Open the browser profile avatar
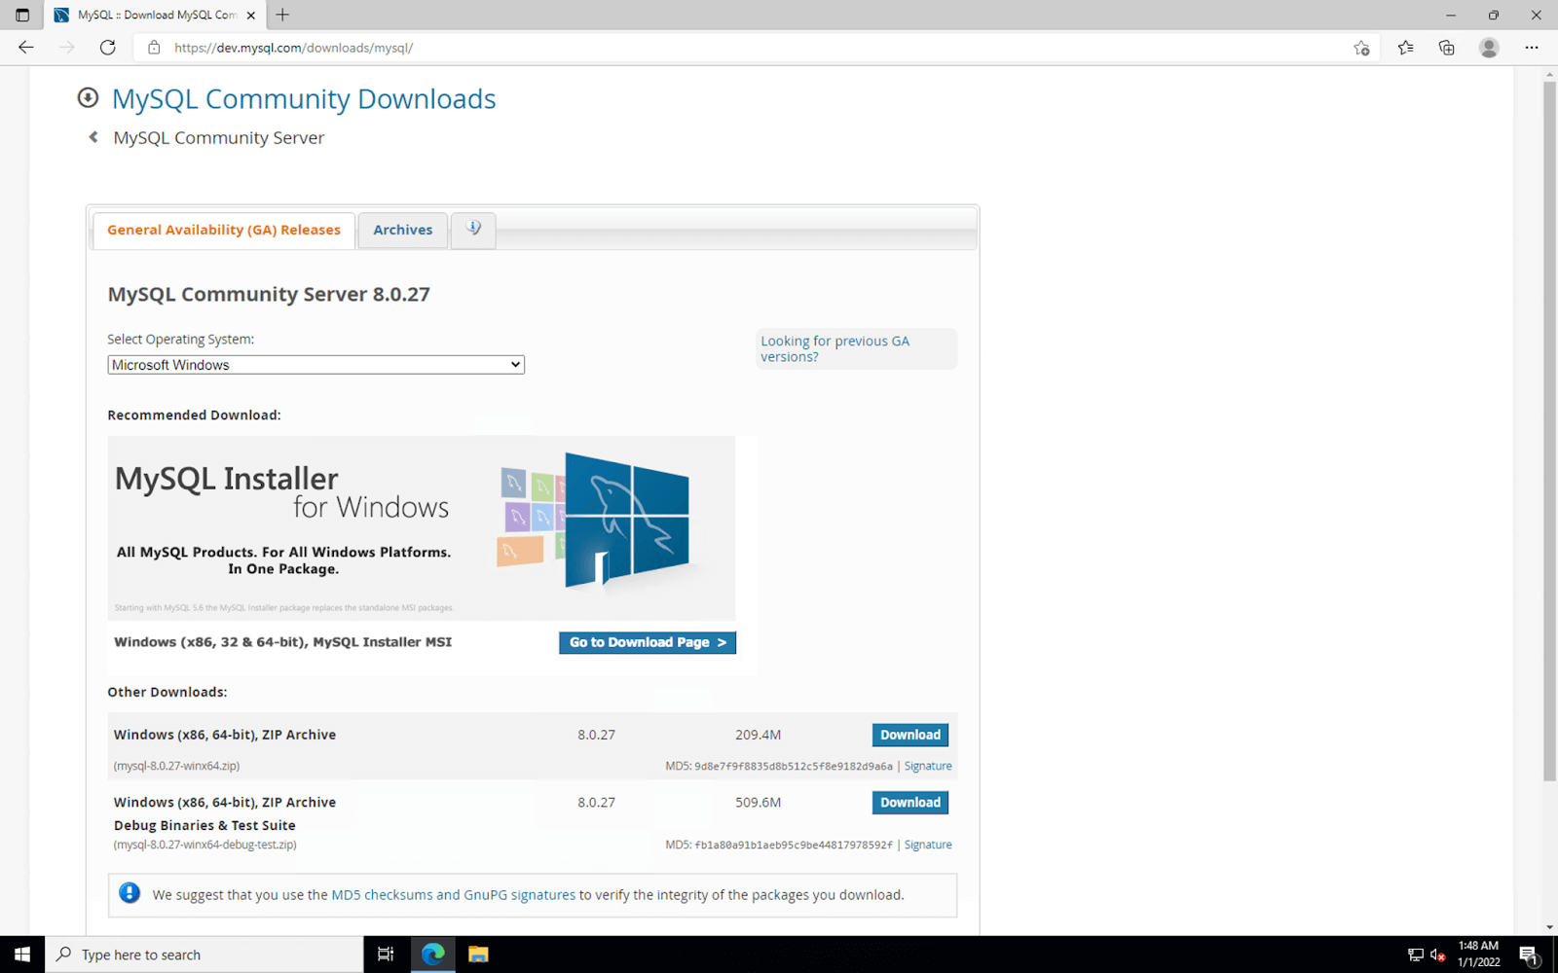This screenshot has height=973, width=1558. (x=1488, y=47)
